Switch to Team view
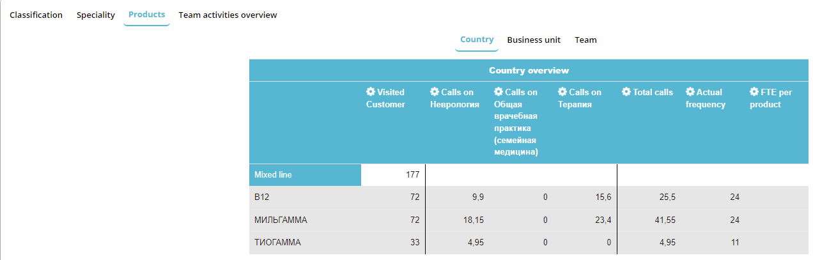 (x=585, y=40)
